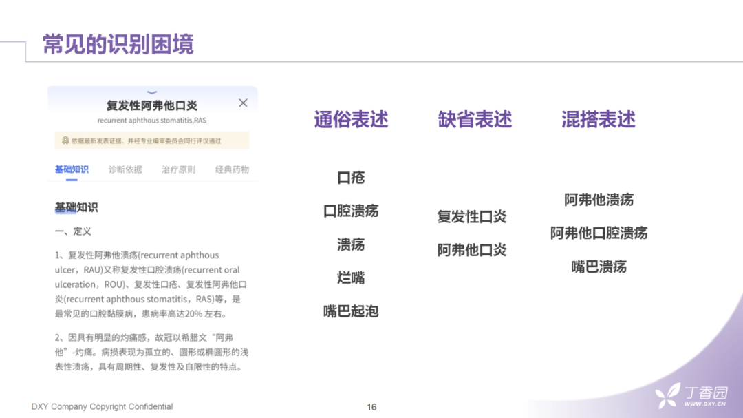Viewport: 743px width, 418px height.
Task: Select the term 阿弗他口炎
Action: (x=472, y=250)
